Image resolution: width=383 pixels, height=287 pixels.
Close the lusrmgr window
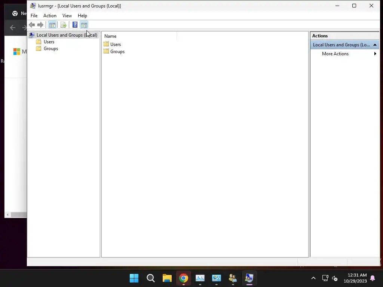click(x=371, y=6)
